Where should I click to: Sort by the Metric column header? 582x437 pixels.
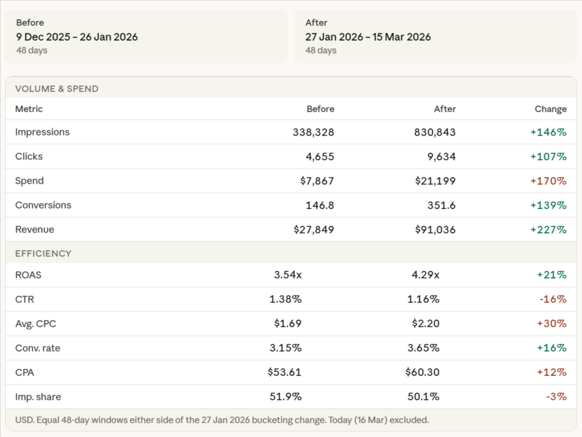29,109
